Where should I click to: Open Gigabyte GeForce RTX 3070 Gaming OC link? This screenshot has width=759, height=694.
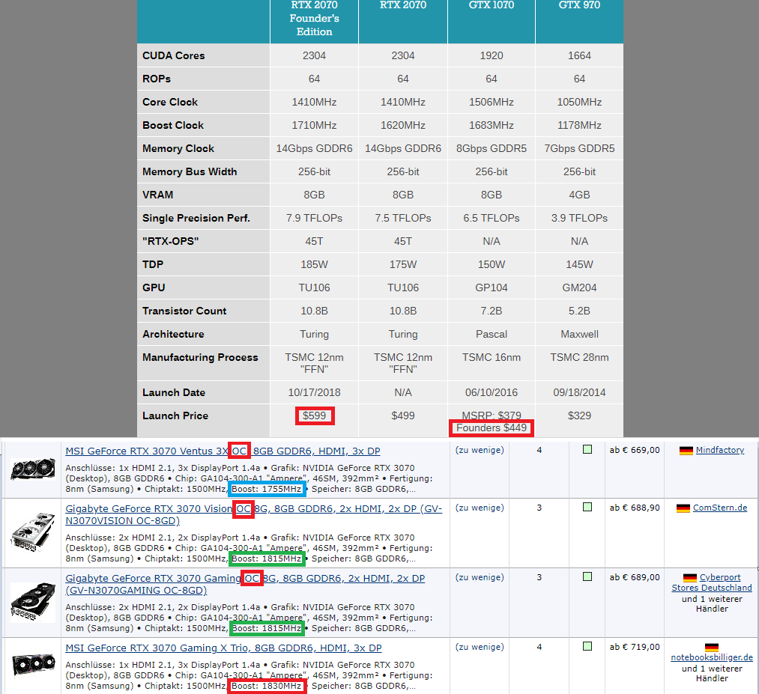point(245,584)
